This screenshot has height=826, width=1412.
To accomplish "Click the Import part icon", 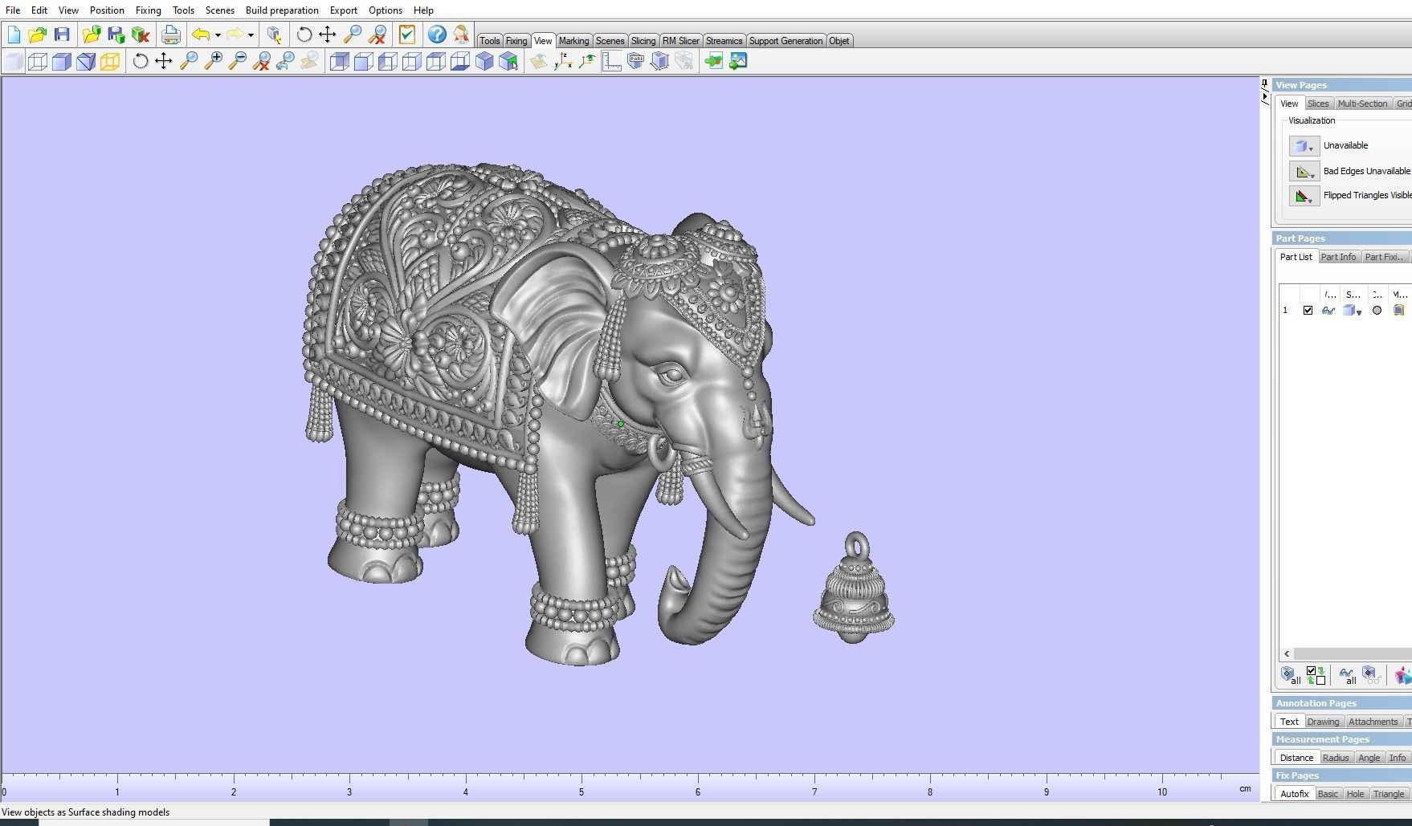I will [x=92, y=35].
